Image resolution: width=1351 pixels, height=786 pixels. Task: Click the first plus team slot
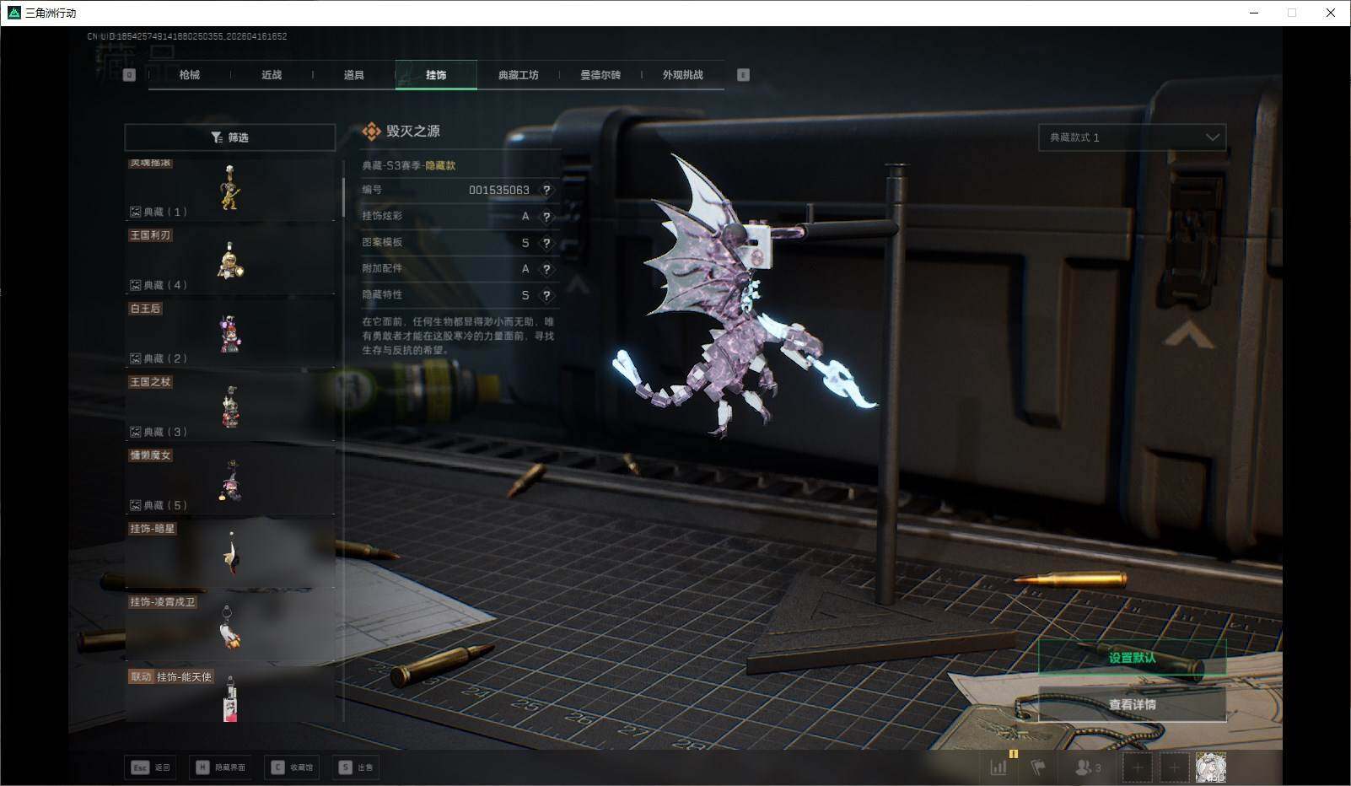pyautogui.click(x=1137, y=767)
